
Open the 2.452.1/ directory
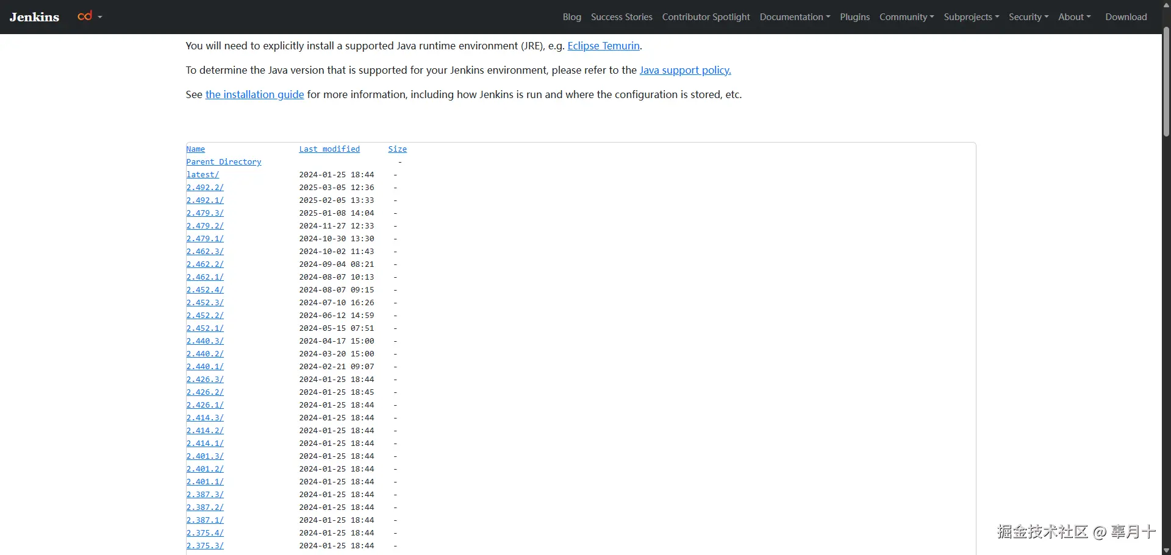(x=205, y=328)
